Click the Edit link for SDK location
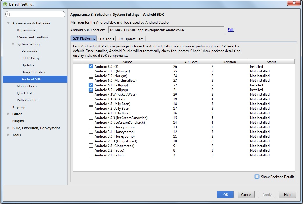This screenshot has width=303, height=204. pyautogui.click(x=231, y=30)
